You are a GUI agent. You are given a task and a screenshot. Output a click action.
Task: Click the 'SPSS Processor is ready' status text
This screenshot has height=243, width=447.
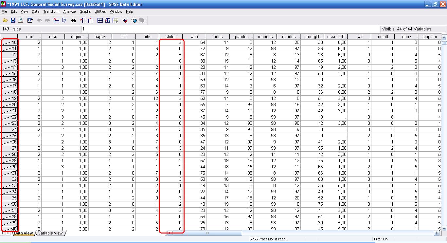[x=268, y=239]
